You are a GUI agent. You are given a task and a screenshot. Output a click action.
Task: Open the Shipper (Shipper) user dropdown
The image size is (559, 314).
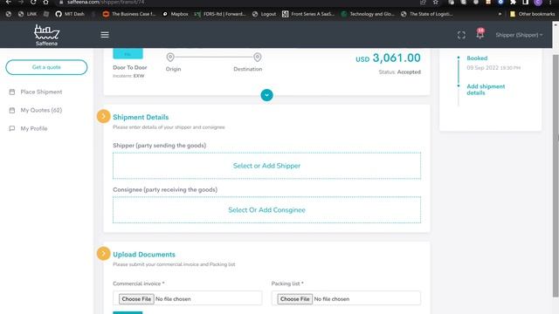click(x=519, y=35)
